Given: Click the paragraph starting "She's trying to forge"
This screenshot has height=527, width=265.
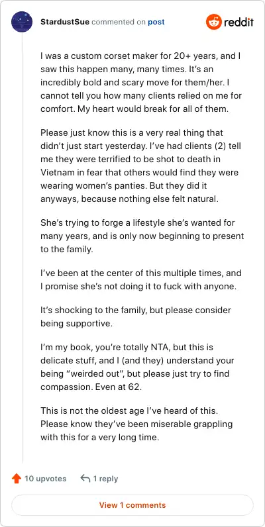Looking at the screenshot, I should point(142,236).
